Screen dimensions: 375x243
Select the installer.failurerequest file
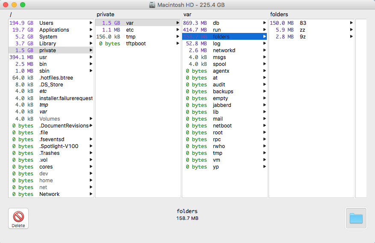point(51,98)
